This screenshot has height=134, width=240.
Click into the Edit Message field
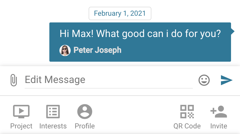(x=109, y=80)
